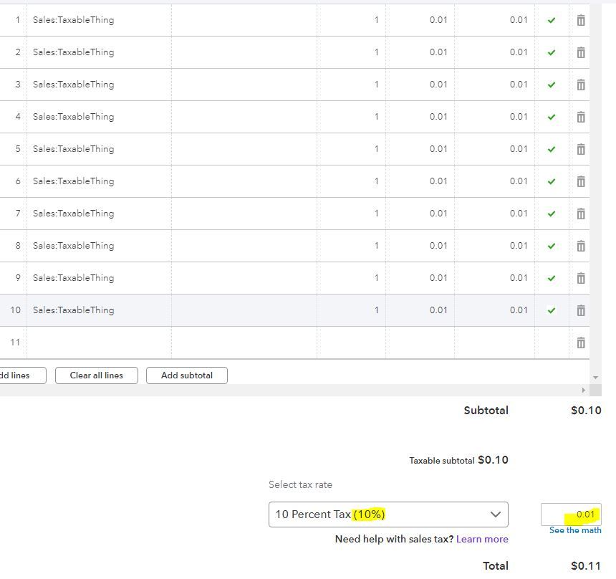Click the quantity cell of line 10
Screen dimensions: 616x579
pos(351,310)
